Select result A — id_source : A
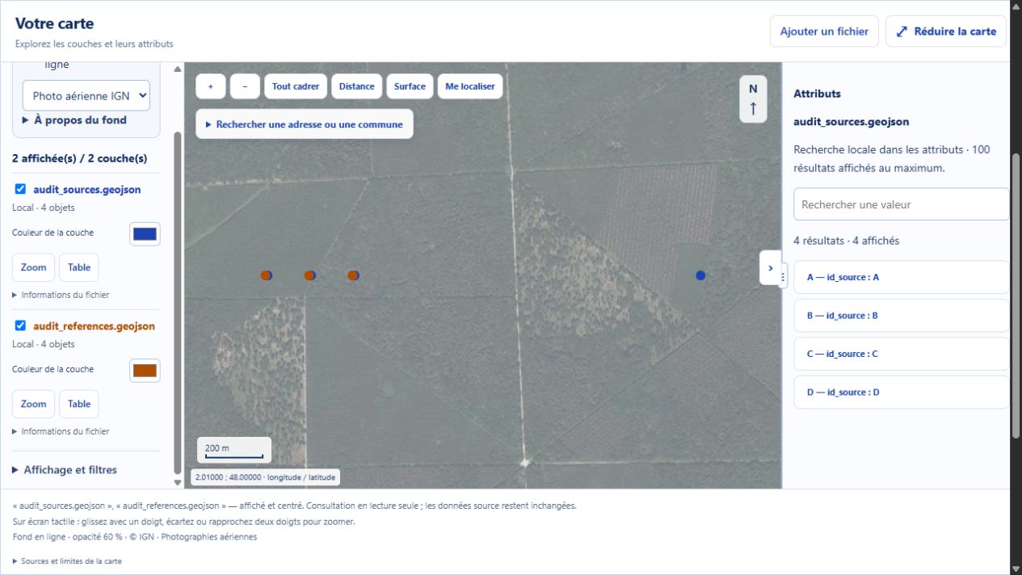Viewport: 1022px width, 575px height. (x=901, y=277)
